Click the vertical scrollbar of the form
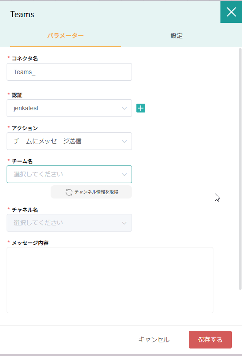 point(240,169)
